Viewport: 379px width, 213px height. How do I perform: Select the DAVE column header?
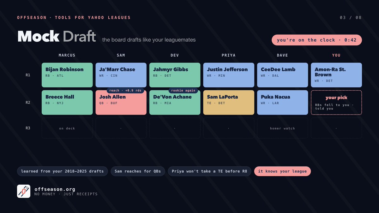pyautogui.click(x=282, y=55)
